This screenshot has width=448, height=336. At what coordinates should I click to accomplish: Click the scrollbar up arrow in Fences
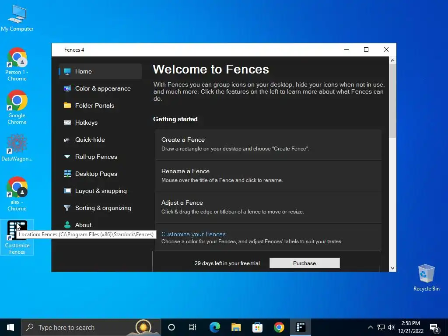pyautogui.click(x=392, y=60)
